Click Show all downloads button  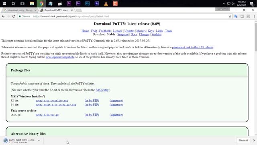pos(243,141)
